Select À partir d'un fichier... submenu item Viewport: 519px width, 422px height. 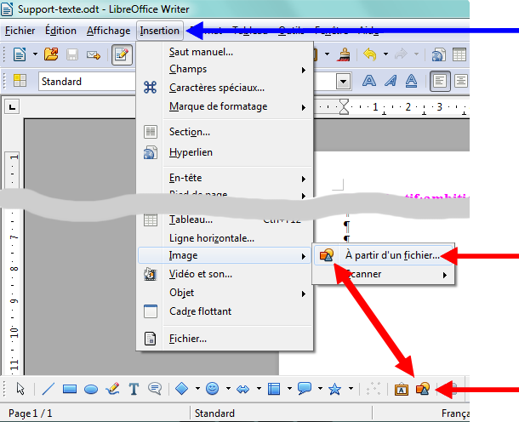point(383,255)
